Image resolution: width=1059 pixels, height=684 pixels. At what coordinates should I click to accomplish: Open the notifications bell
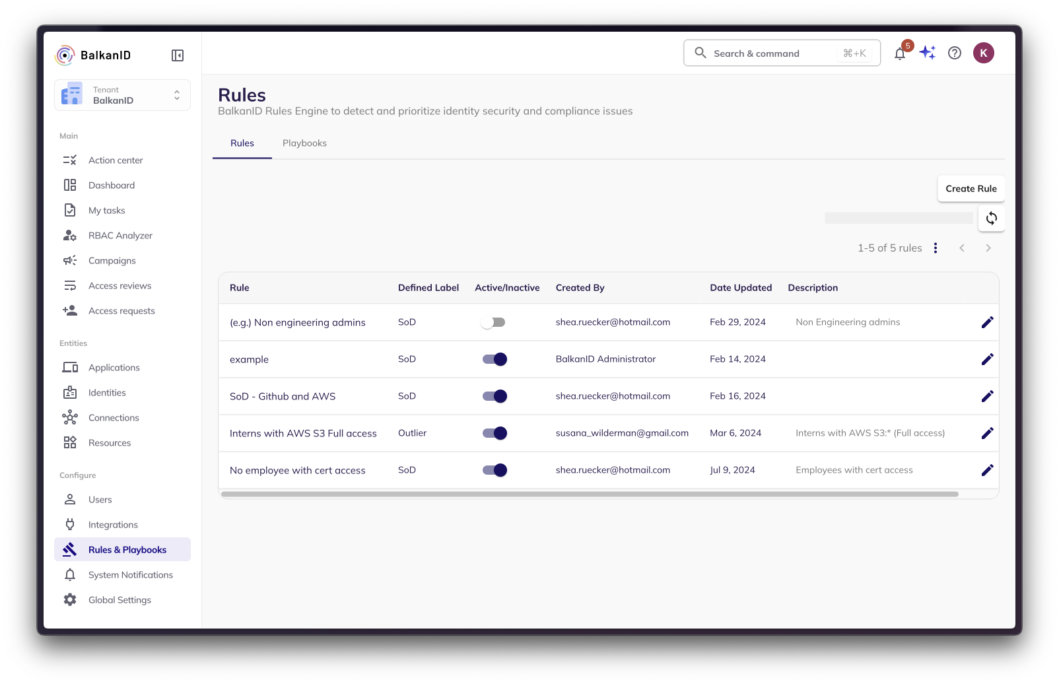[x=900, y=53]
